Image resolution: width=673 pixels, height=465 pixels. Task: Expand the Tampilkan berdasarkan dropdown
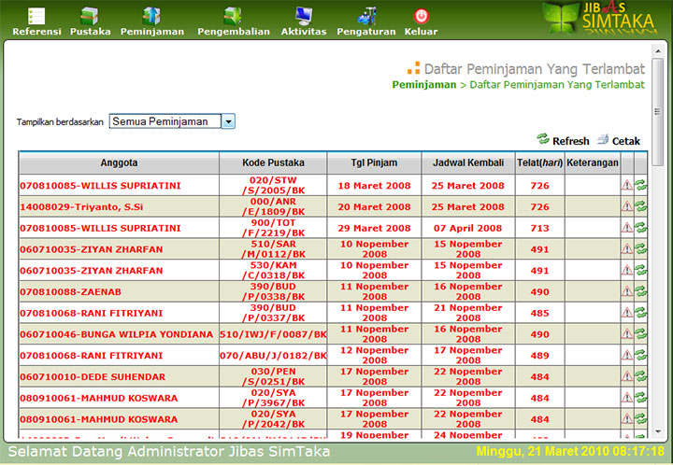tap(228, 121)
